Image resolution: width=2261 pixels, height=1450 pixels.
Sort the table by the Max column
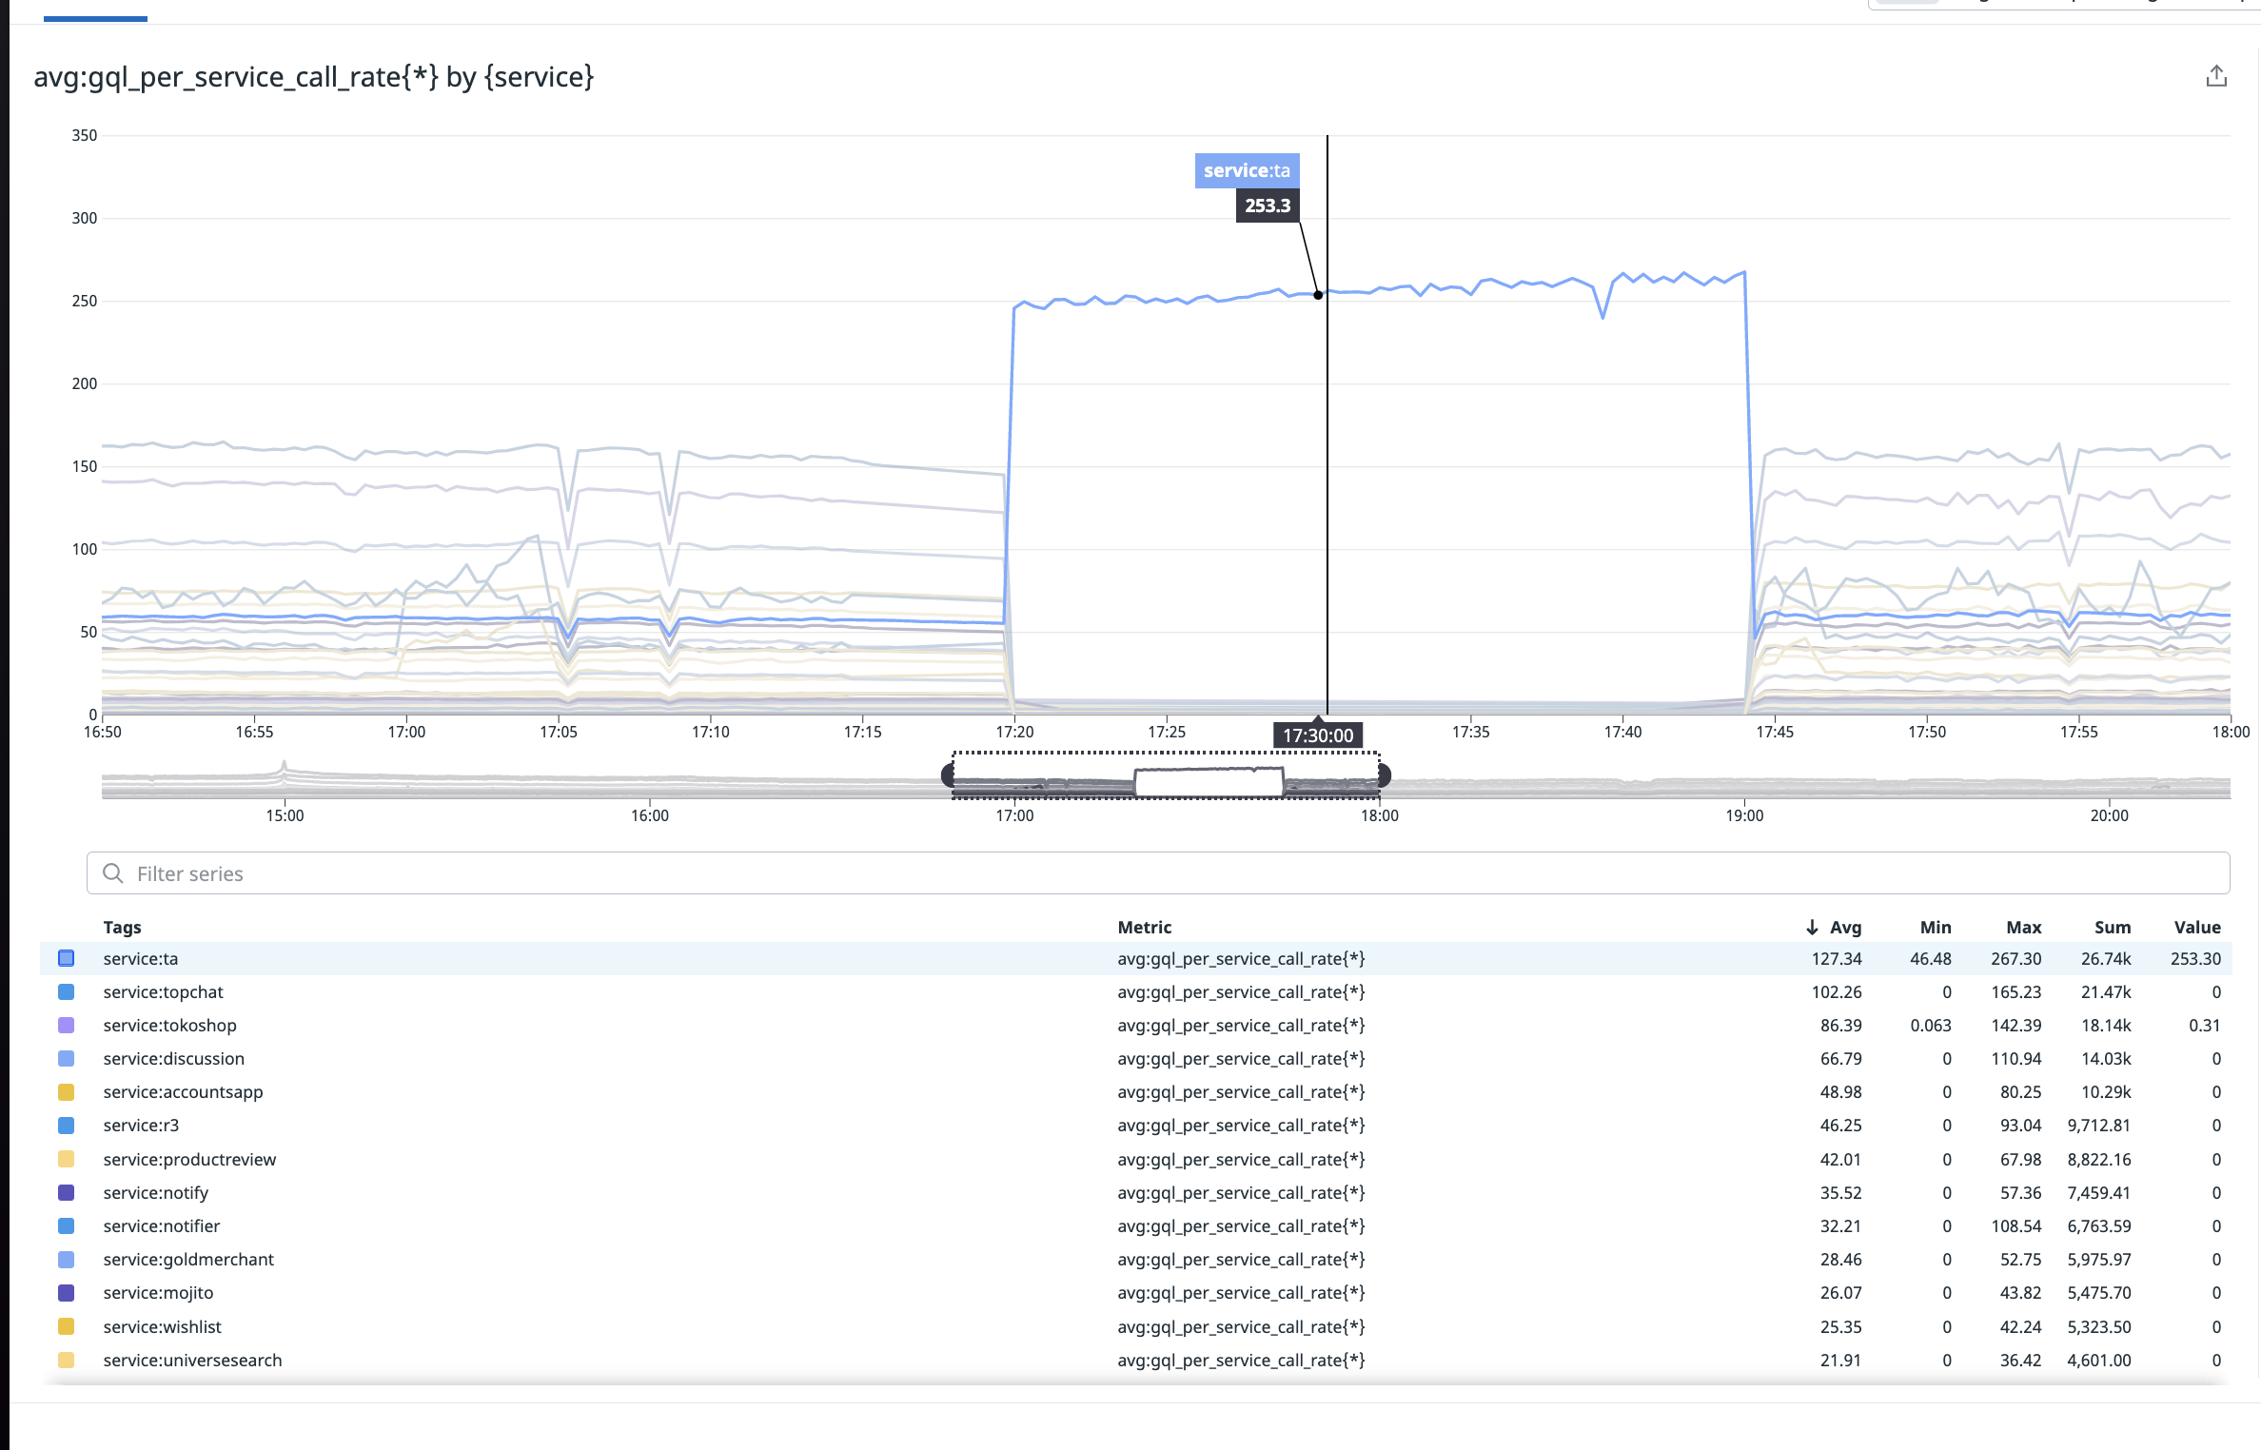2024,927
